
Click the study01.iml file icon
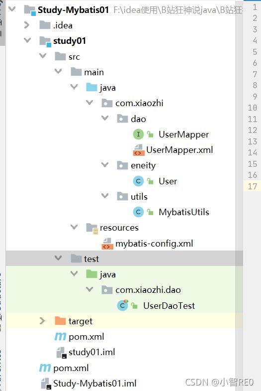[x=61, y=352]
